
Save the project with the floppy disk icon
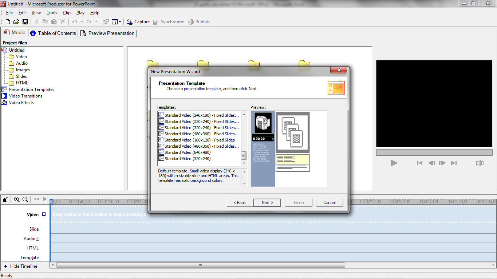25,22
